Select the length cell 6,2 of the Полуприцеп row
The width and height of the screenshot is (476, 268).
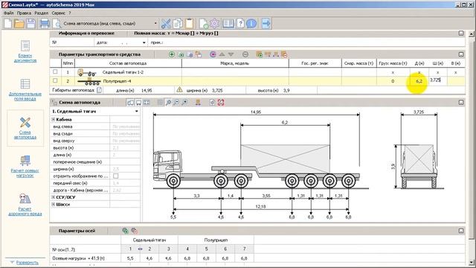point(419,81)
